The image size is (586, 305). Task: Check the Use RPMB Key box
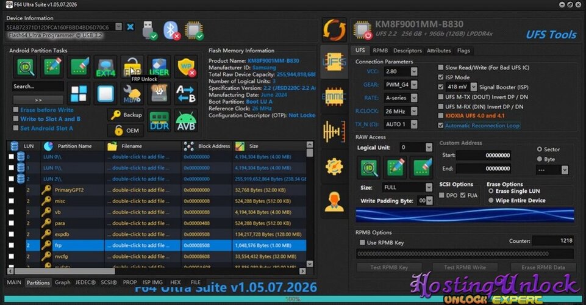click(362, 242)
